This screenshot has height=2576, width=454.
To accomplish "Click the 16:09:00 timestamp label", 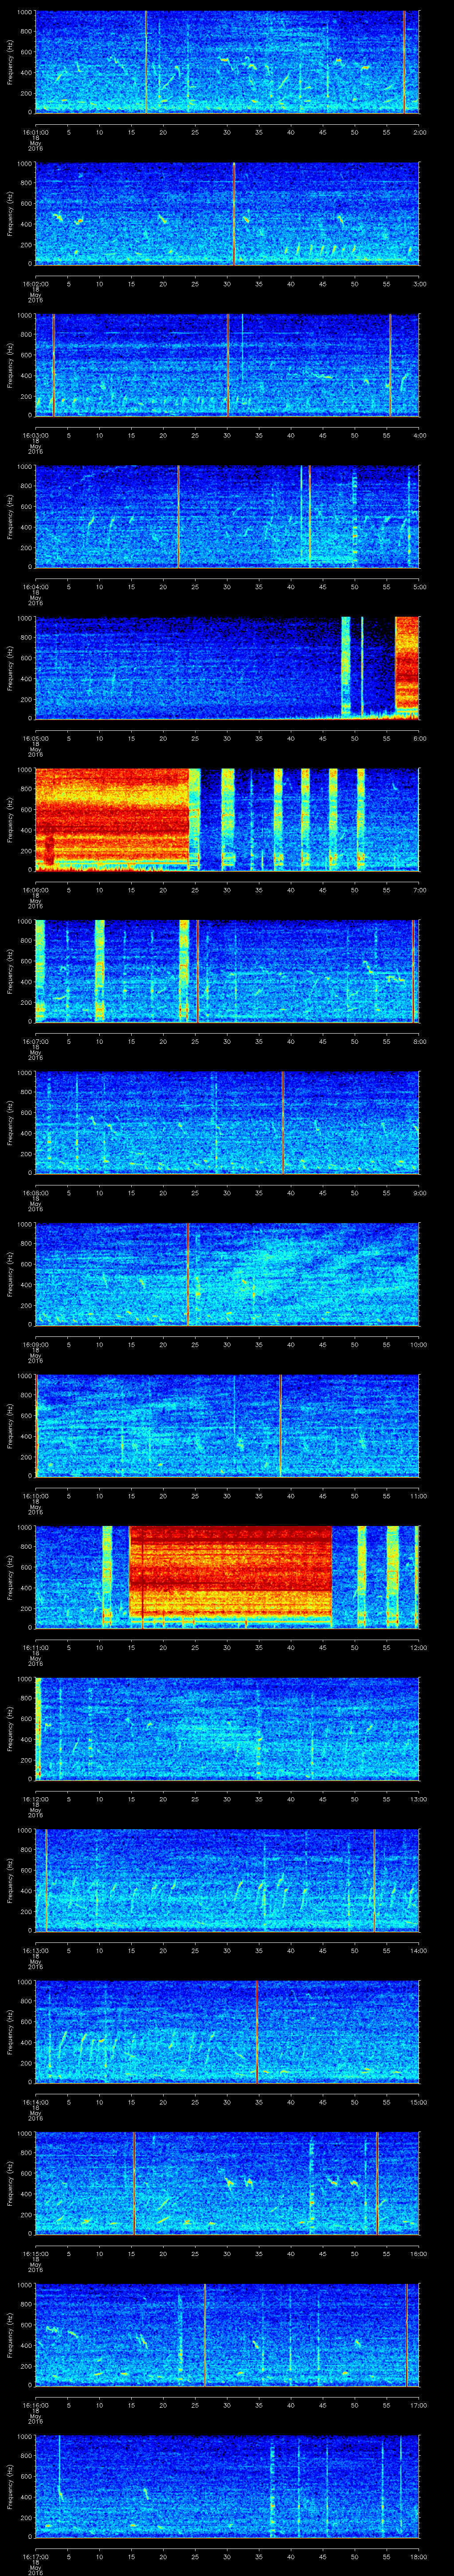I will (35, 1344).
